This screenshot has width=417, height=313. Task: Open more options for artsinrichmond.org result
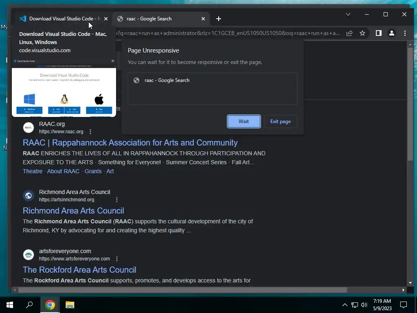tap(117, 200)
